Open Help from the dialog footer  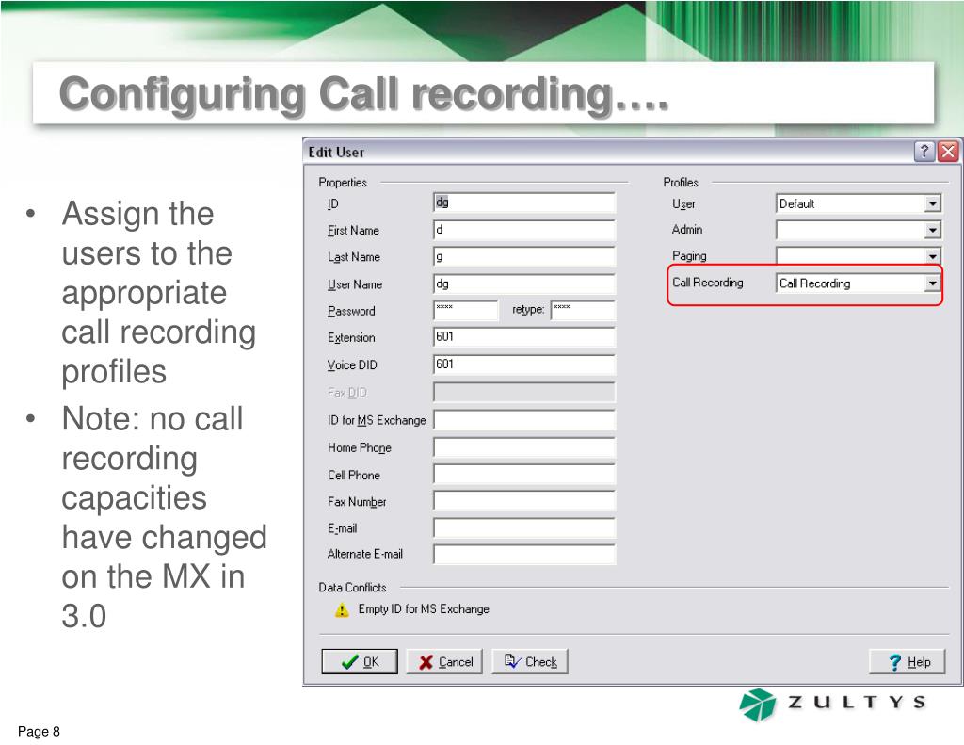(907, 661)
